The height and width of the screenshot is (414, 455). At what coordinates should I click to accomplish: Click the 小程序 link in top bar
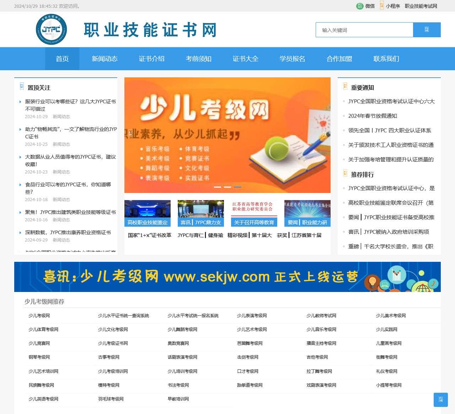393,6
